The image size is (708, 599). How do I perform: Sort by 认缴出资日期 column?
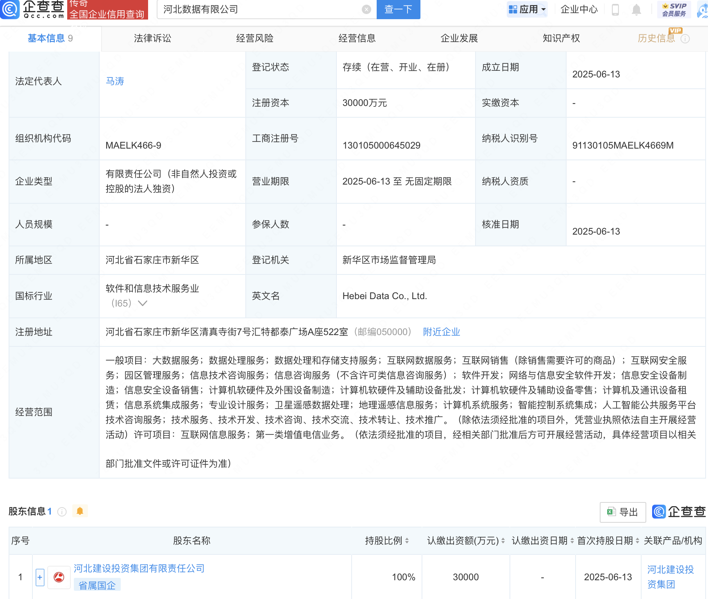point(572,541)
